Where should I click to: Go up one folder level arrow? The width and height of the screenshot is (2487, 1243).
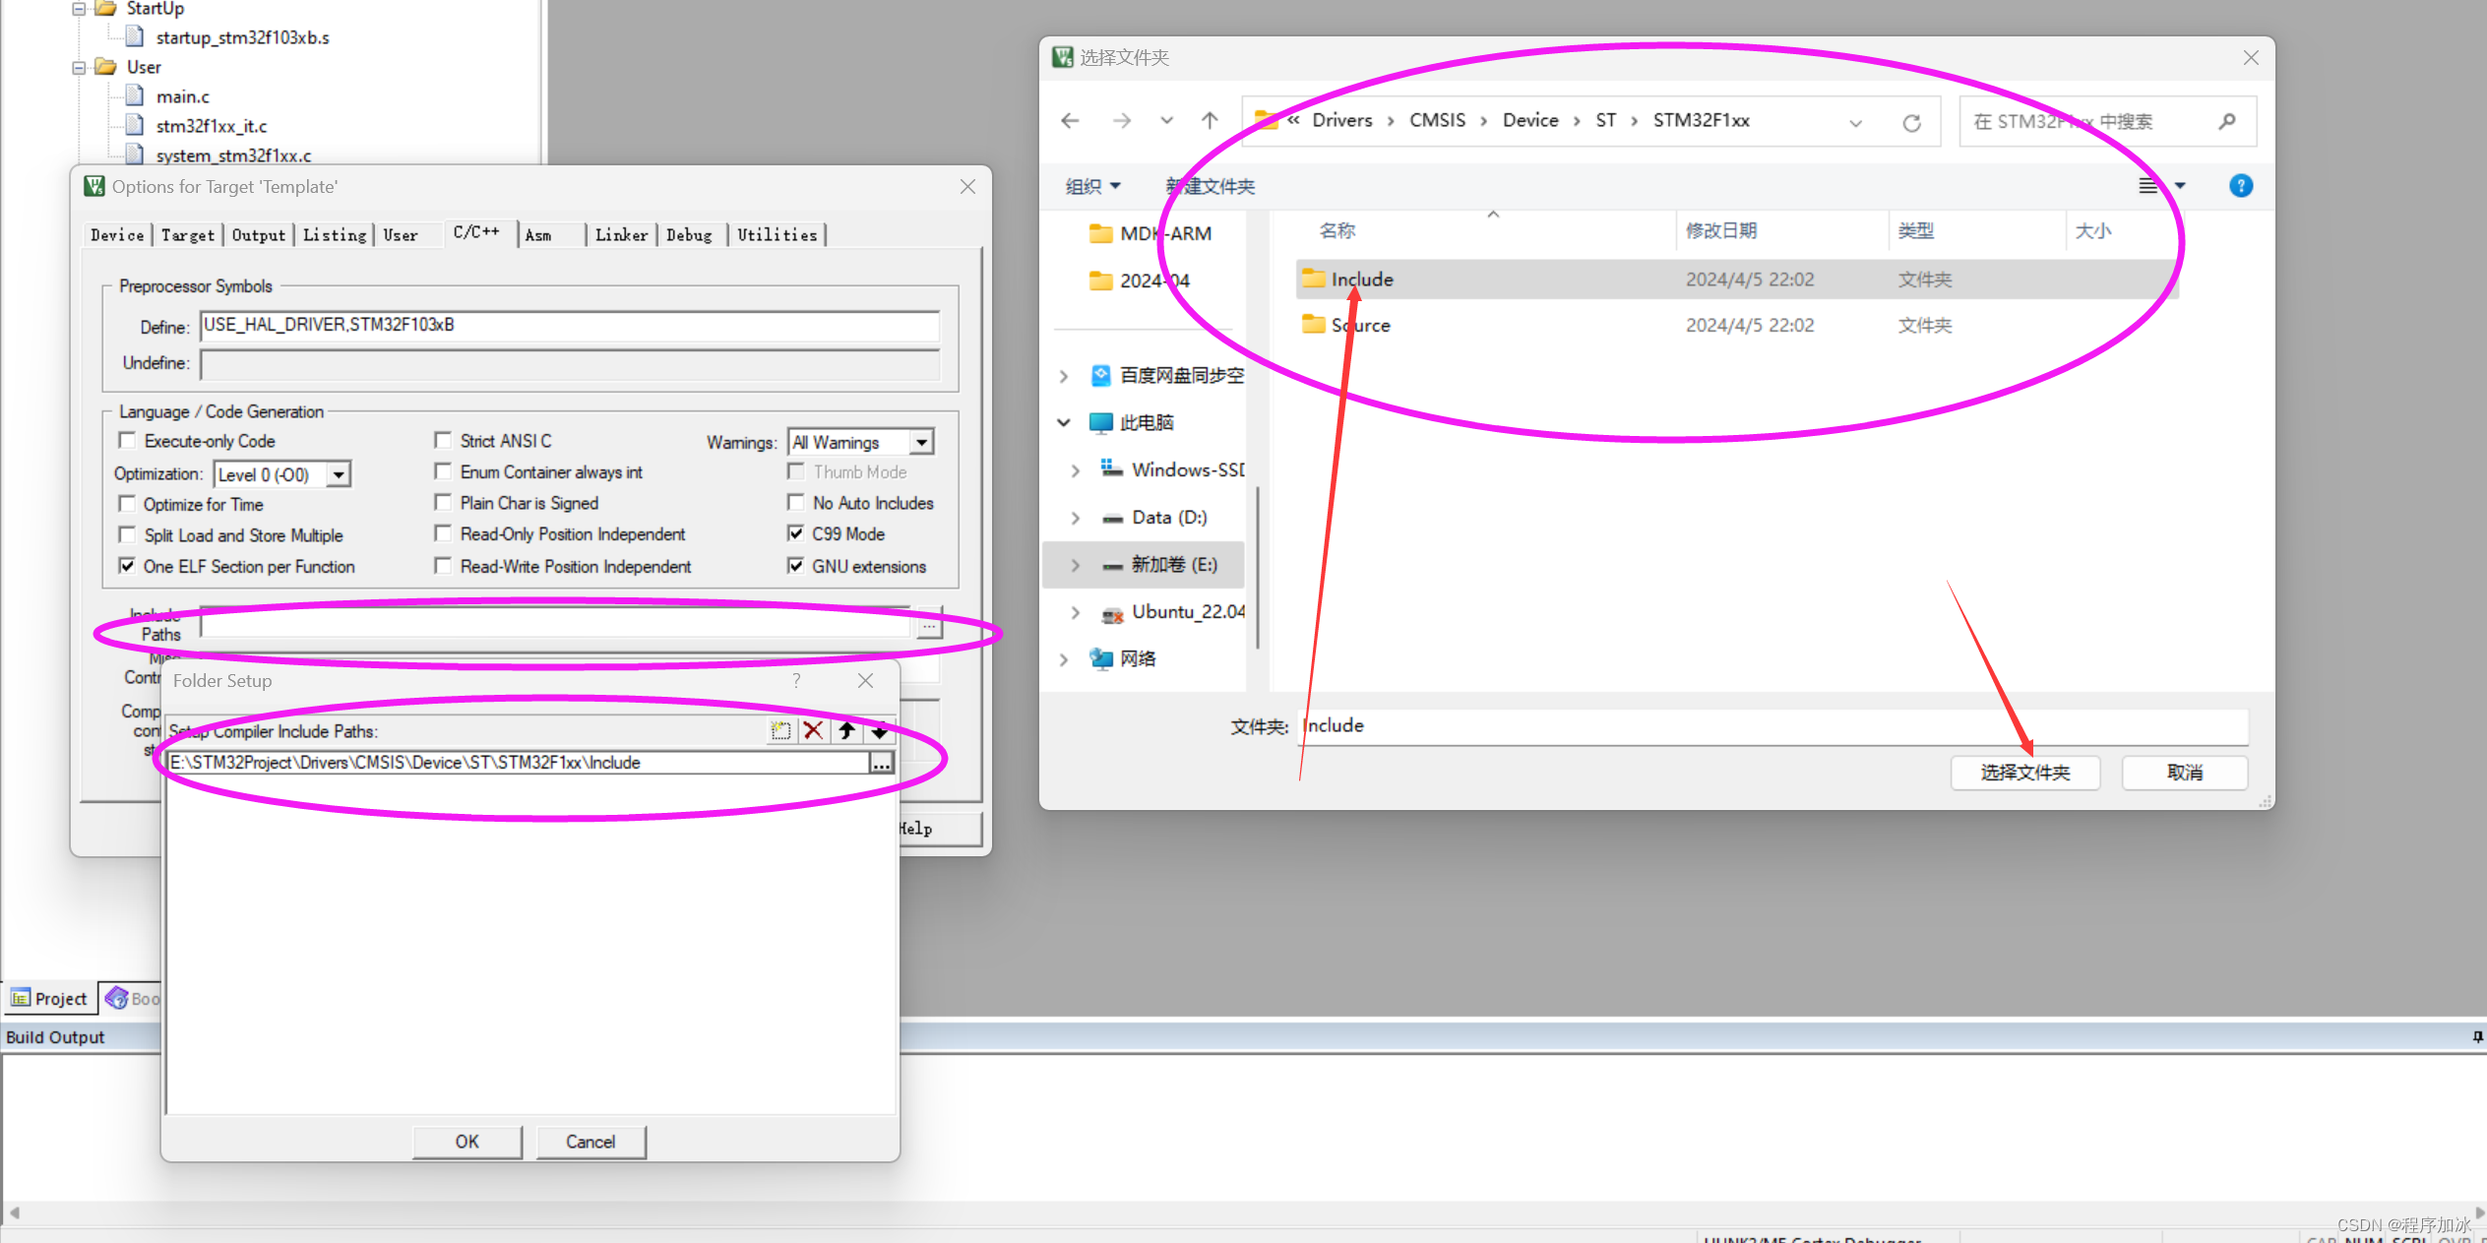click(x=1210, y=121)
